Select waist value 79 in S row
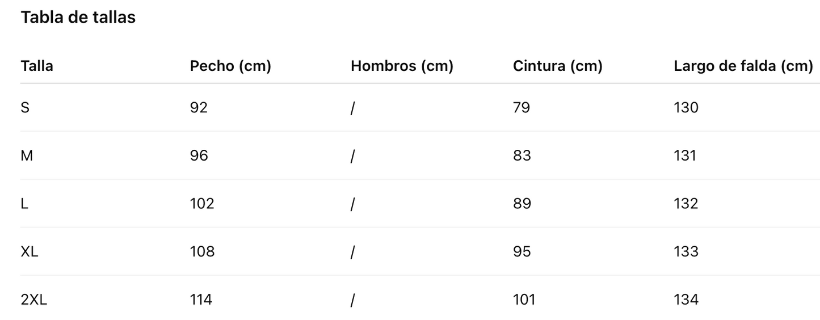This screenshot has width=820, height=320. click(x=522, y=107)
